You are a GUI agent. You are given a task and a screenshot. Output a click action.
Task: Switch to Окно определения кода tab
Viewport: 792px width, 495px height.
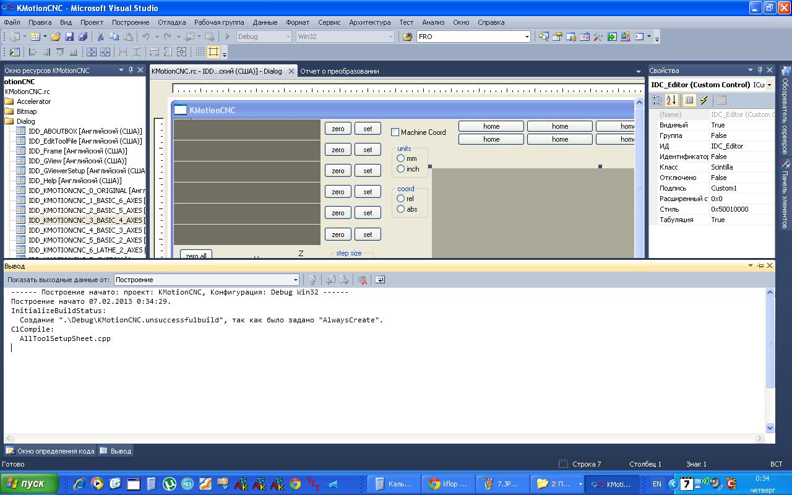pyautogui.click(x=50, y=451)
